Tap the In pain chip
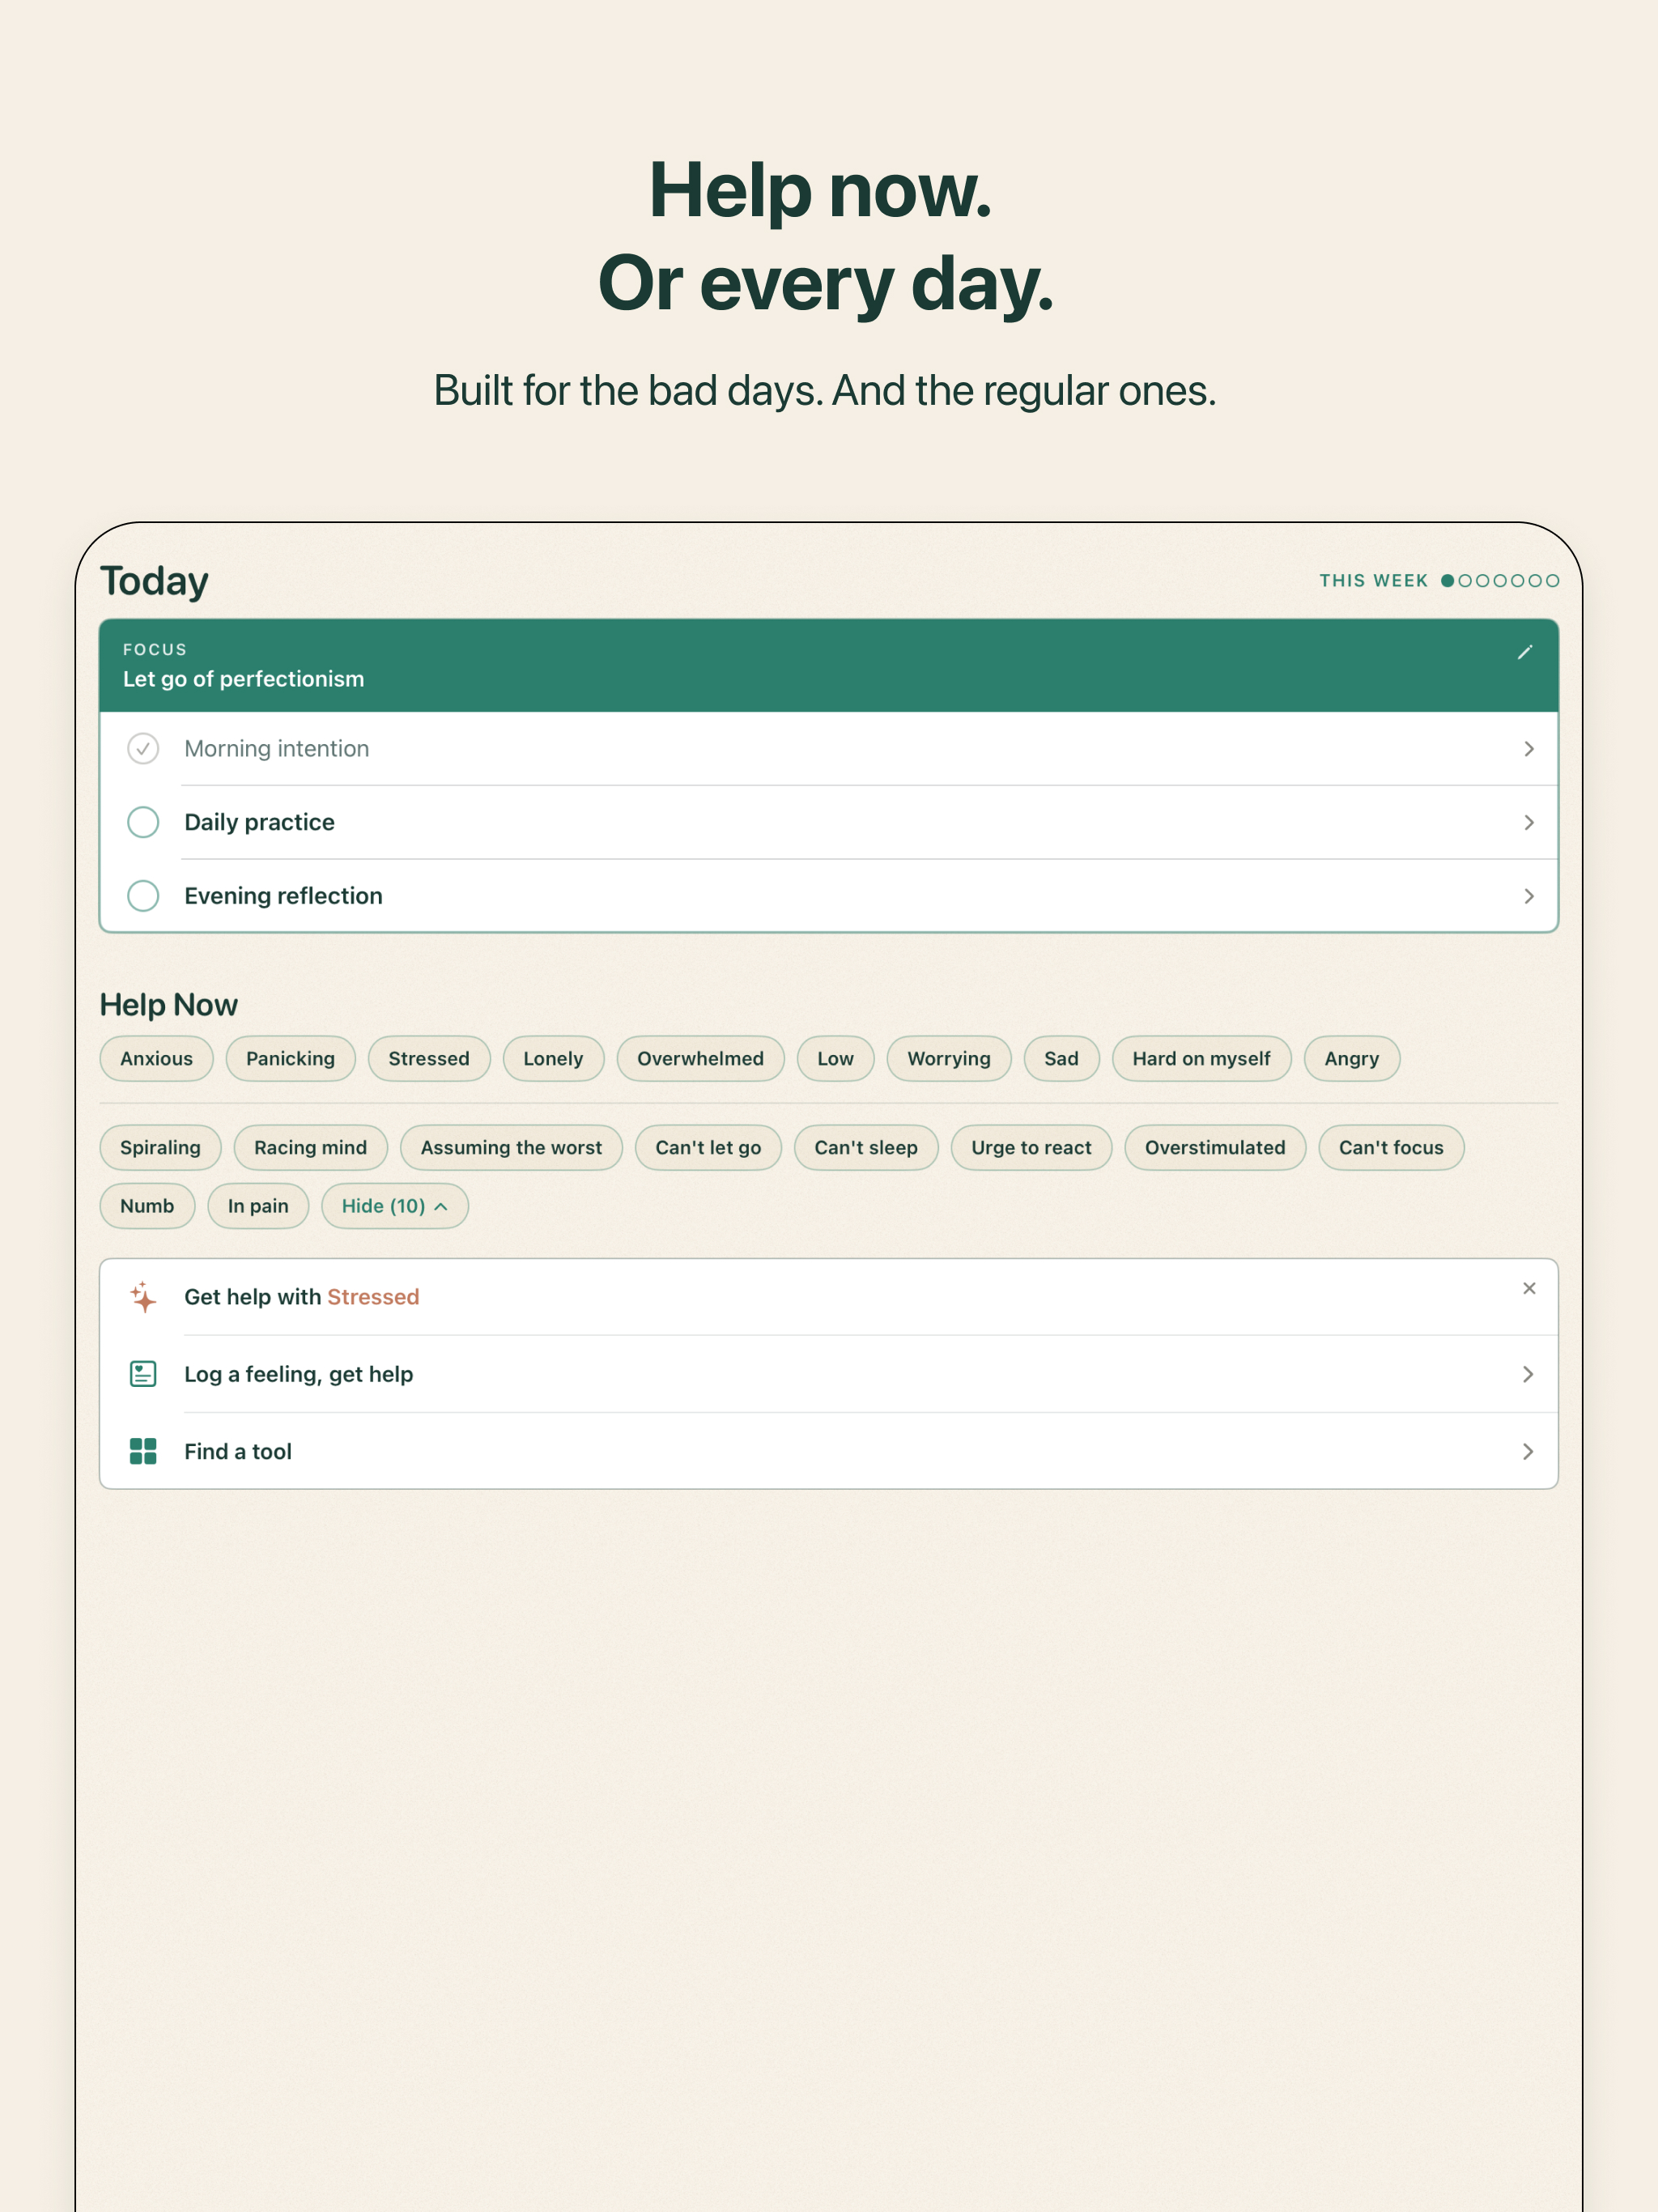 pyautogui.click(x=258, y=1206)
